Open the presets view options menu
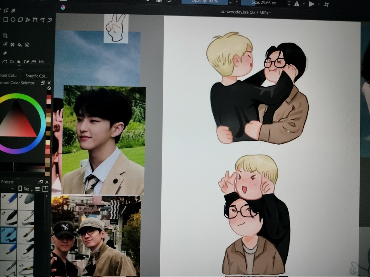Image resolution: width=370 pixels, height=277 pixels. (x=37, y=189)
